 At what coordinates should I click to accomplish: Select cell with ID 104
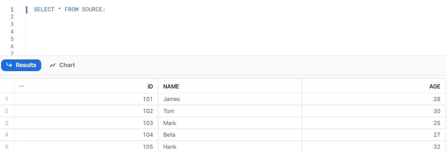(86, 135)
